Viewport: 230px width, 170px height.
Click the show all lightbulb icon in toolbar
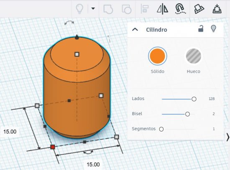79,9
